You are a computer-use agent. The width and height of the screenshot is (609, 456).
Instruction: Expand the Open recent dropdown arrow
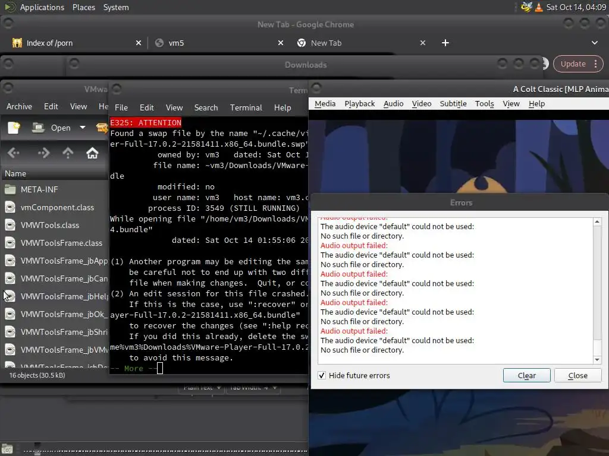pos(82,128)
